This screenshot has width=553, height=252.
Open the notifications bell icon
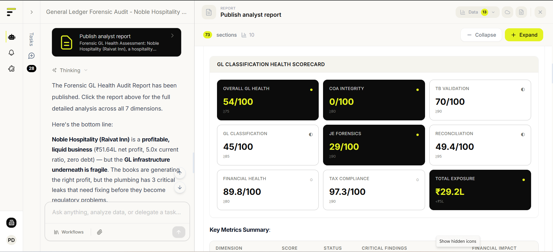pos(12,53)
